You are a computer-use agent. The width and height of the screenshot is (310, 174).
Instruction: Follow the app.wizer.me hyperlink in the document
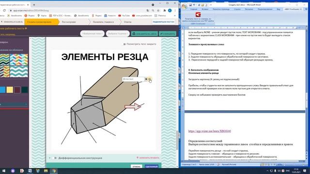[x=210, y=131]
